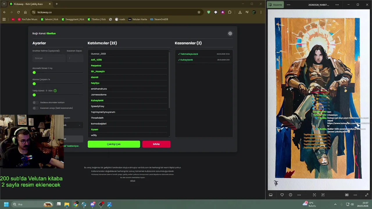Show hidden system tray icons
The image size is (372, 209).
coord(335,204)
